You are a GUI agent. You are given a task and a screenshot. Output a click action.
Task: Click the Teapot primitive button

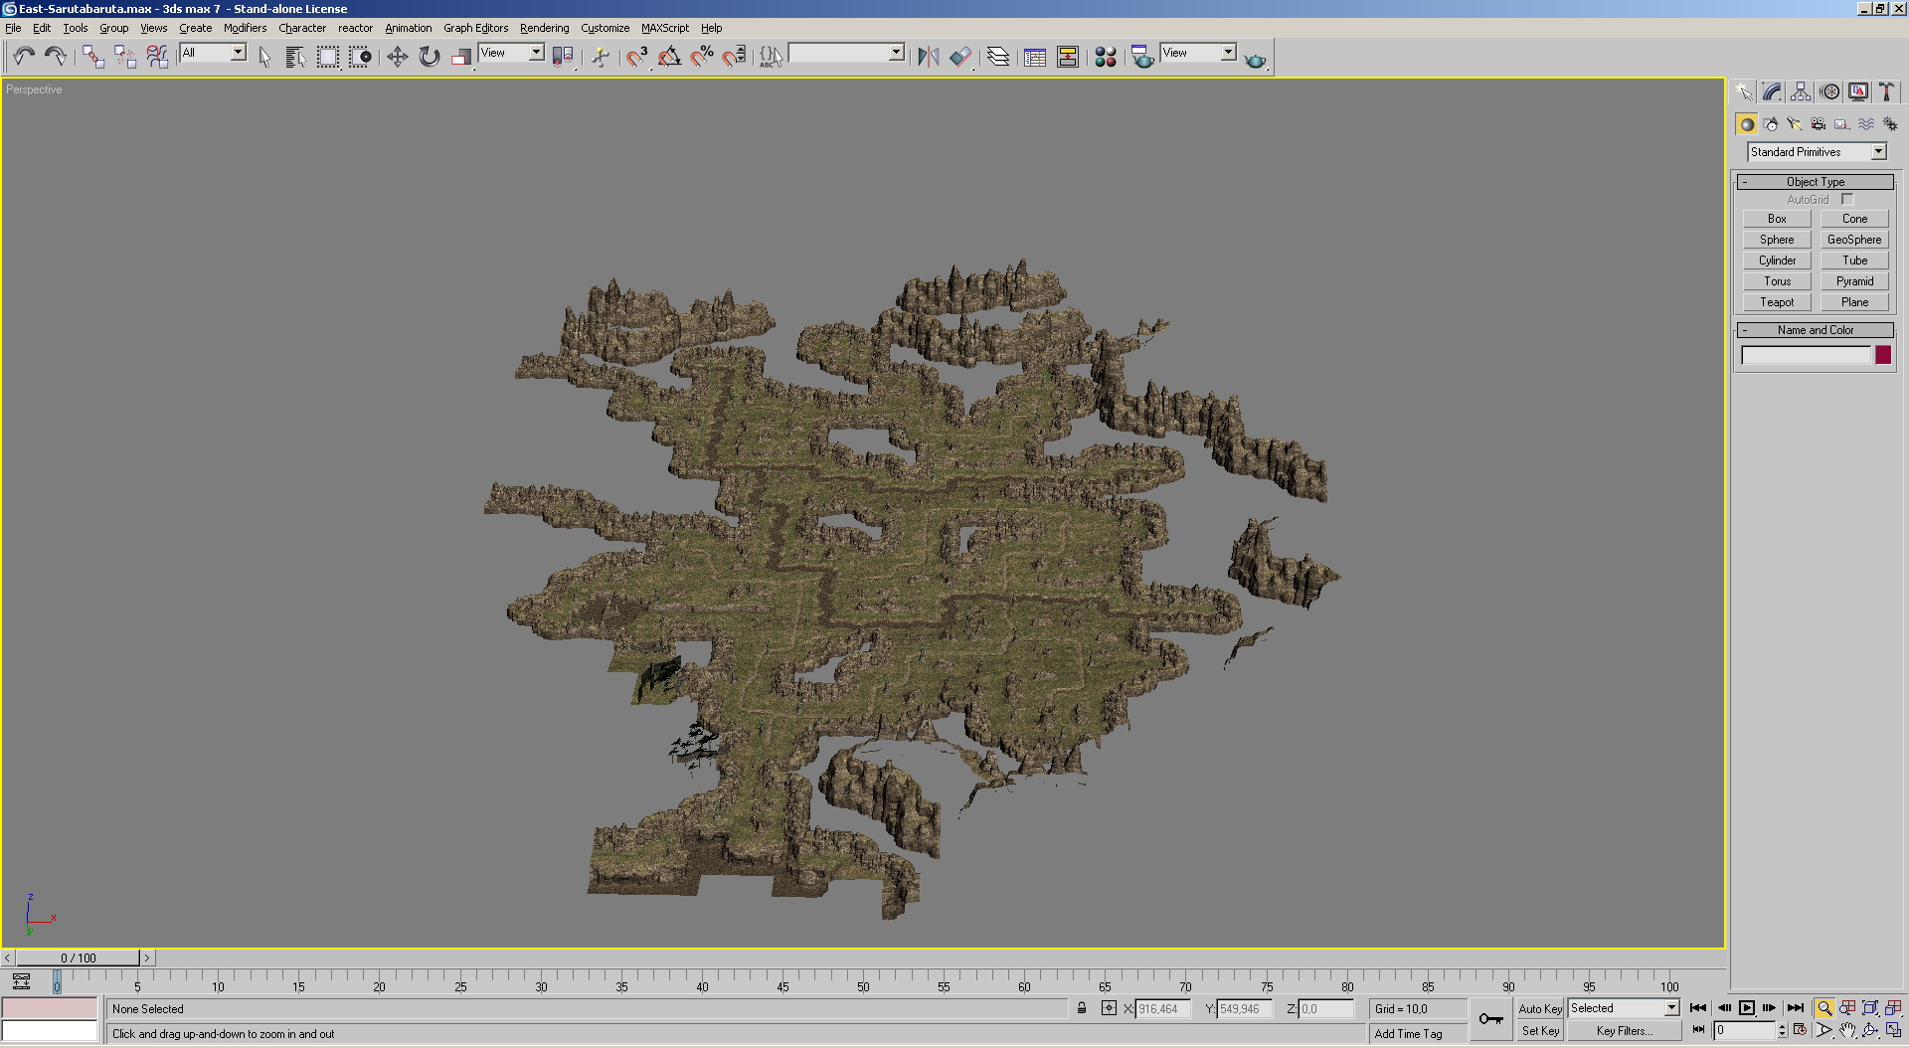coord(1777,302)
